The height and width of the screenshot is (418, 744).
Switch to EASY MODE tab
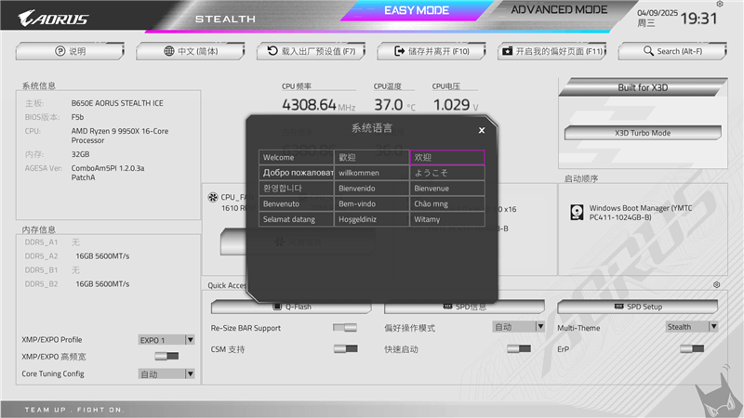416,10
